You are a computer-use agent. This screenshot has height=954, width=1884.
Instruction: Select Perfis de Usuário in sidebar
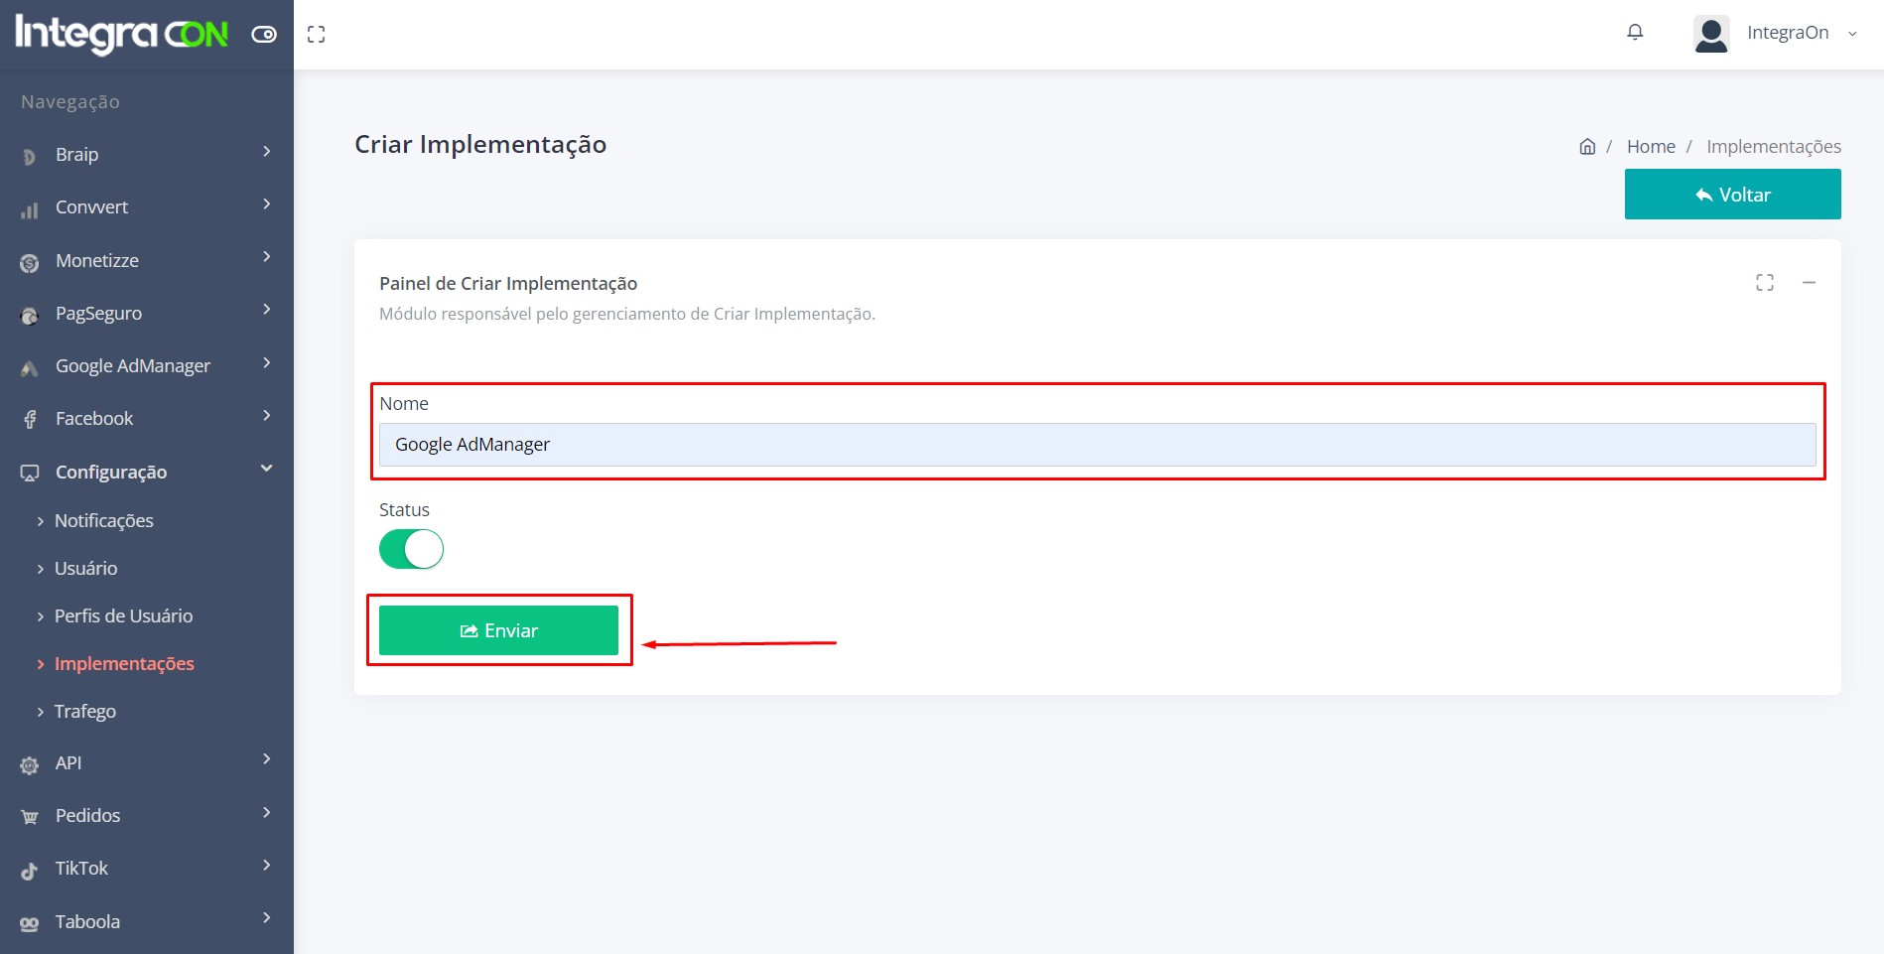coord(123,616)
